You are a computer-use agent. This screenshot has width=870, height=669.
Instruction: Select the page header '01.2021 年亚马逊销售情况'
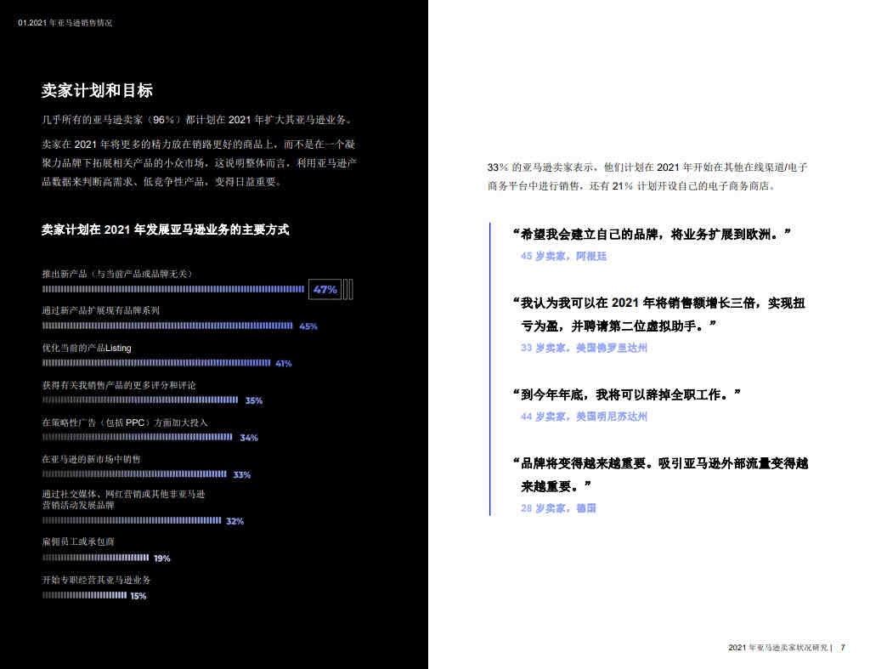[x=65, y=23]
